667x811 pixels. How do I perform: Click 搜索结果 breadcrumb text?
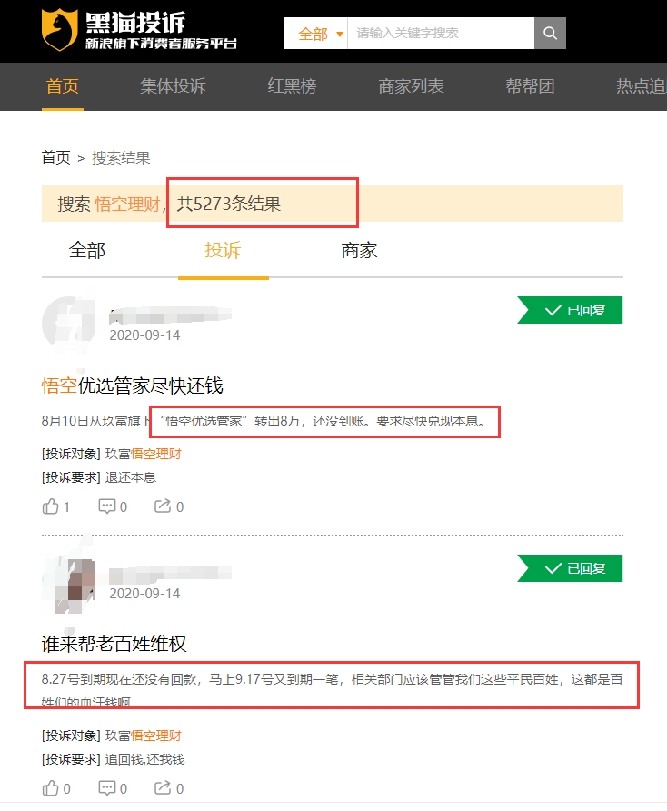[121, 157]
